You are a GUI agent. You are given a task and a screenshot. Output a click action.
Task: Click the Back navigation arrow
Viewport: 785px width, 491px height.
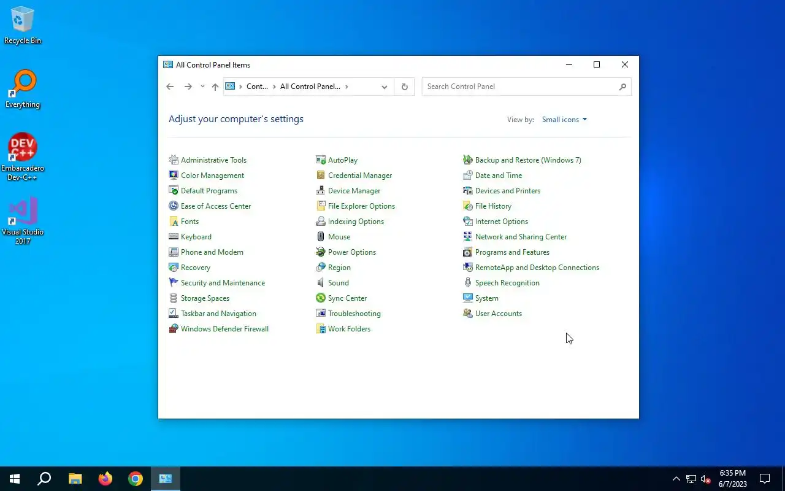coord(170,87)
